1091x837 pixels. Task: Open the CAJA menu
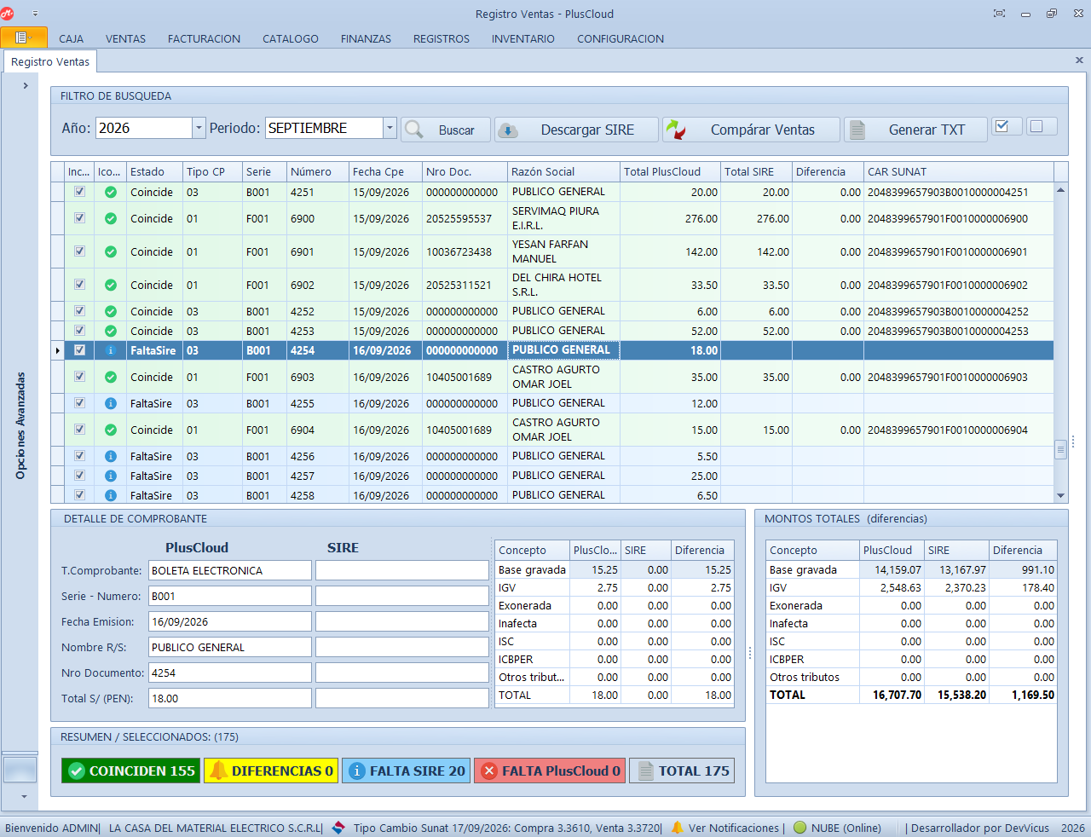pos(72,38)
